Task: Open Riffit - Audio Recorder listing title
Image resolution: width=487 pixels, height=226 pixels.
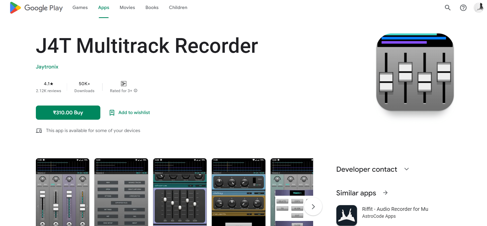Action: click(x=395, y=209)
